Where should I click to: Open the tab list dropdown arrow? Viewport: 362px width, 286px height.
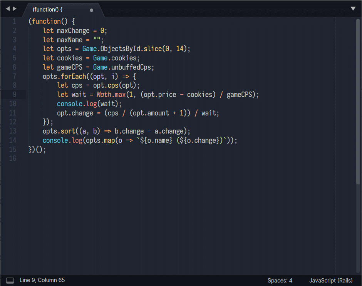[x=353, y=8]
